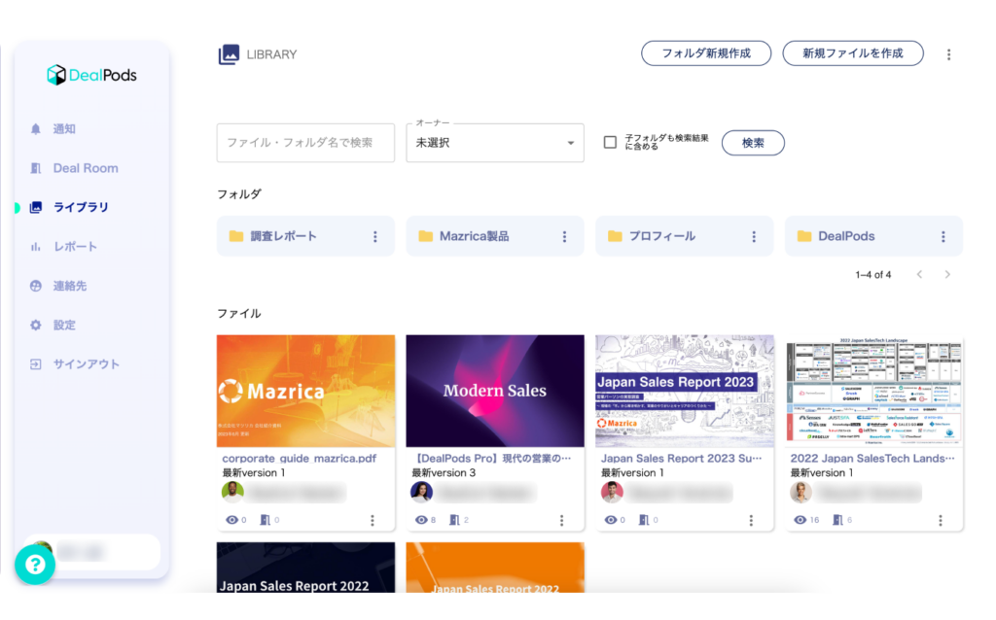Screen dimensions: 996x620
Task: Go to previous page of folders
Action: (x=919, y=275)
